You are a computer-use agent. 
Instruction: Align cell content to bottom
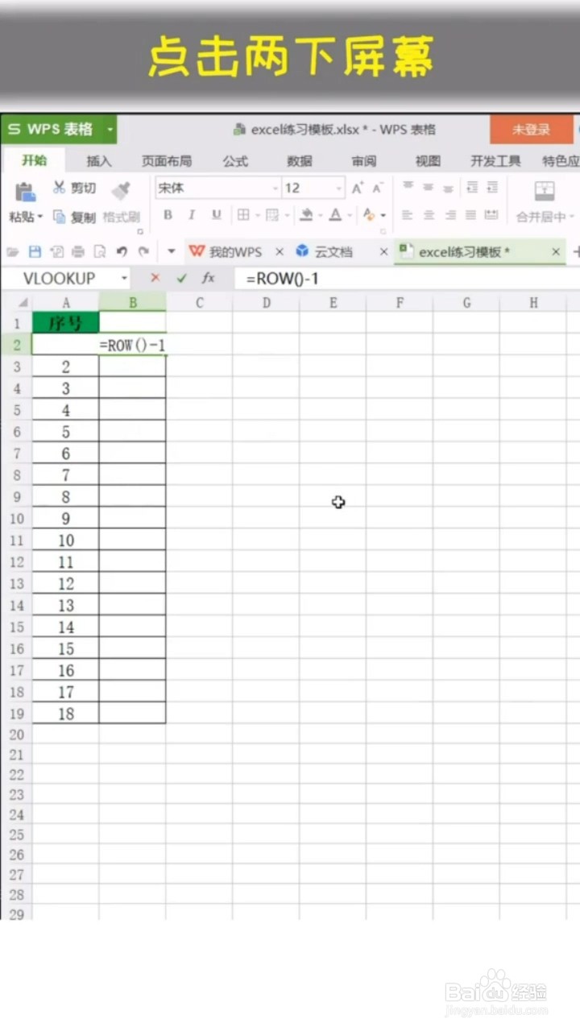(x=448, y=188)
